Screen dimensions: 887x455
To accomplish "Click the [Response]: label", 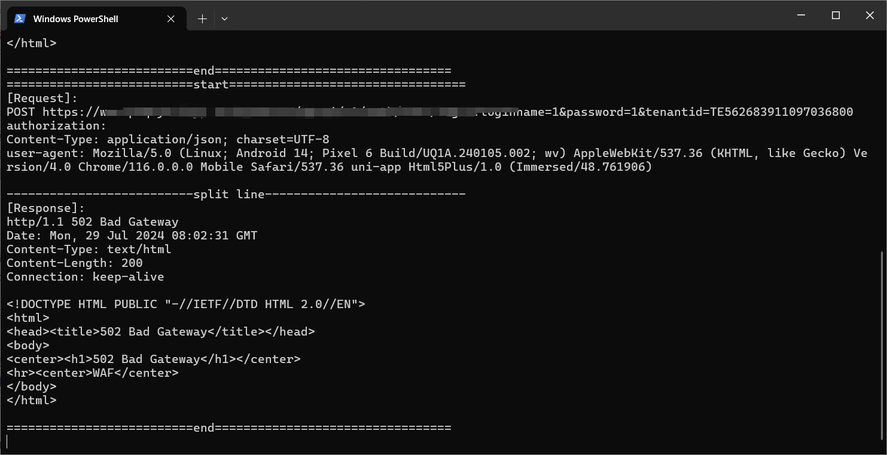I will click(45, 208).
